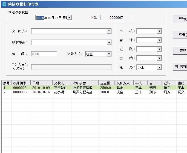Click the 金额 amount input field
187x153 pixels.
(x=44, y=54)
